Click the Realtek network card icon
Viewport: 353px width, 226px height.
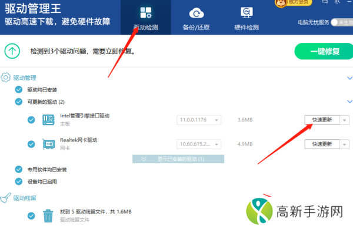(x=48, y=144)
